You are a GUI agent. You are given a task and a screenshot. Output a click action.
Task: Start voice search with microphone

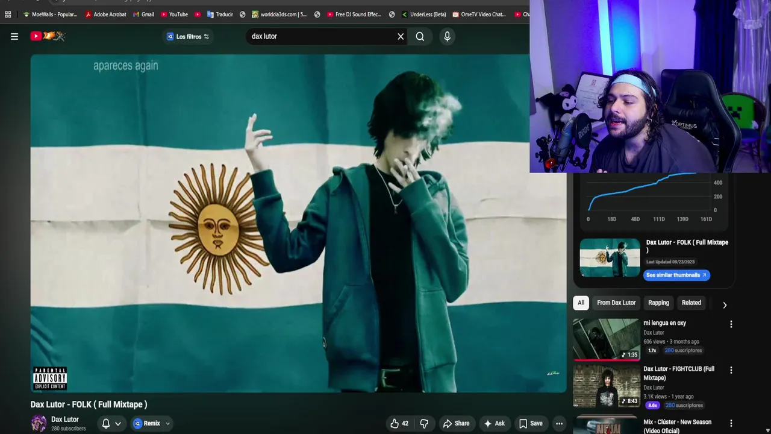pos(447,37)
